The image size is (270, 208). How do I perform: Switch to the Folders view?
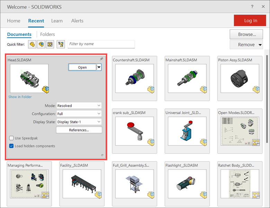click(x=47, y=34)
